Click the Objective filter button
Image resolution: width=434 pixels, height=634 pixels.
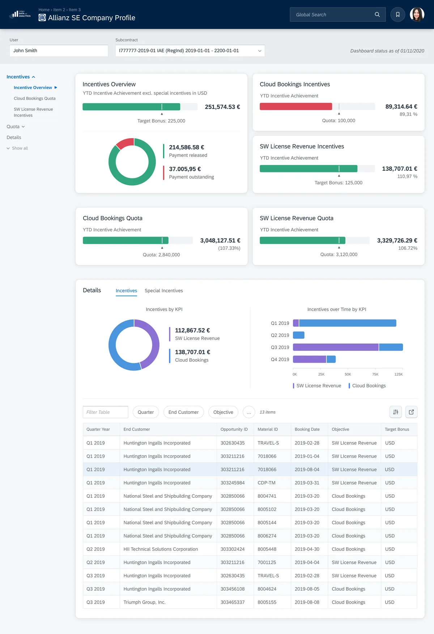223,412
